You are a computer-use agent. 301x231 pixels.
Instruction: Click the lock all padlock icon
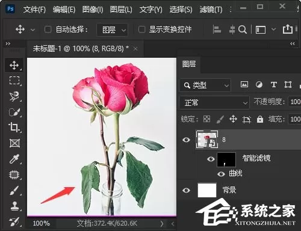tap(260, 119)
